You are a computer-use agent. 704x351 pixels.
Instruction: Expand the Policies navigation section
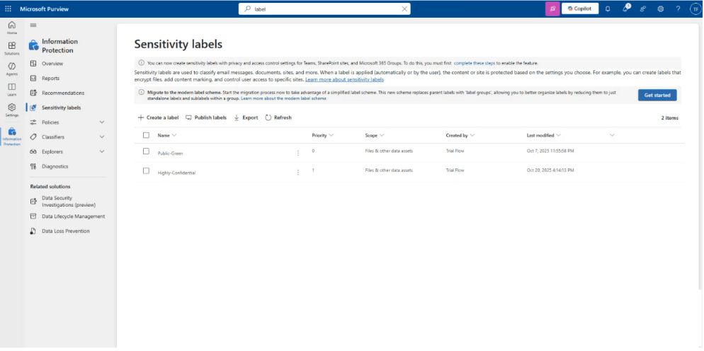click(x=102, y=122)
